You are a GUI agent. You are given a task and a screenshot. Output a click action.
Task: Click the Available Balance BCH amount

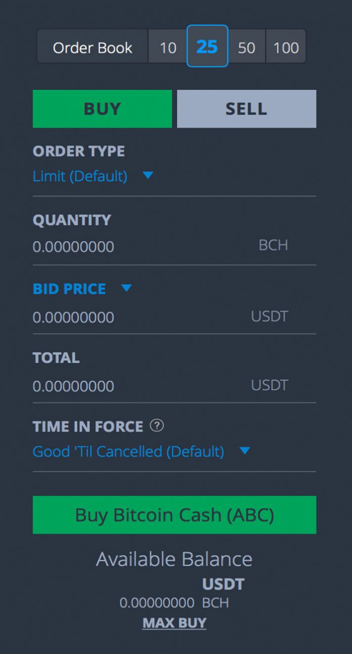coord(157,603)
